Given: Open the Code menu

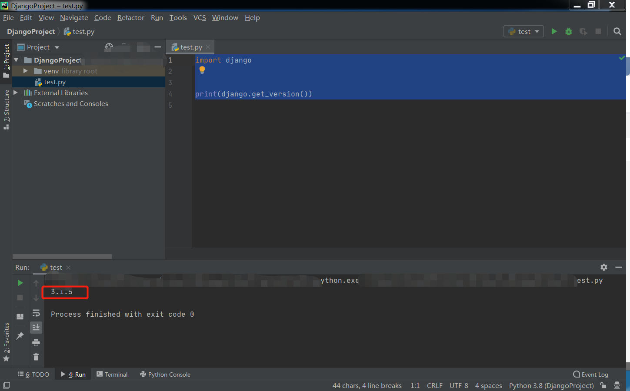Looking at the screenshot, I should [103, 17].
